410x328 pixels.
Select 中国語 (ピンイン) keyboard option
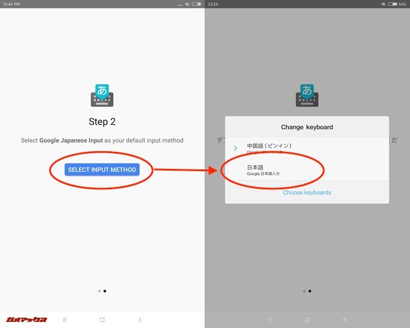click(307, 148)
